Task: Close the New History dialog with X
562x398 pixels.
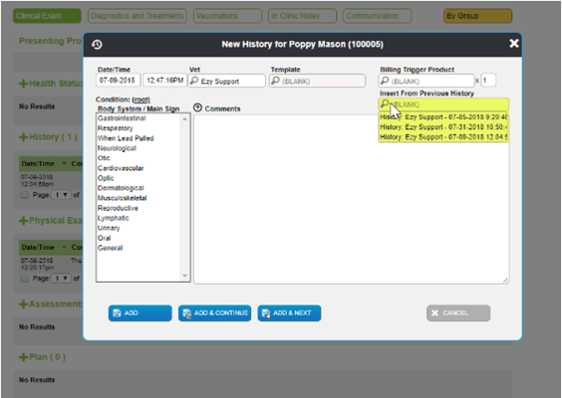Action: pyautogui.click(x=513, y=44)
